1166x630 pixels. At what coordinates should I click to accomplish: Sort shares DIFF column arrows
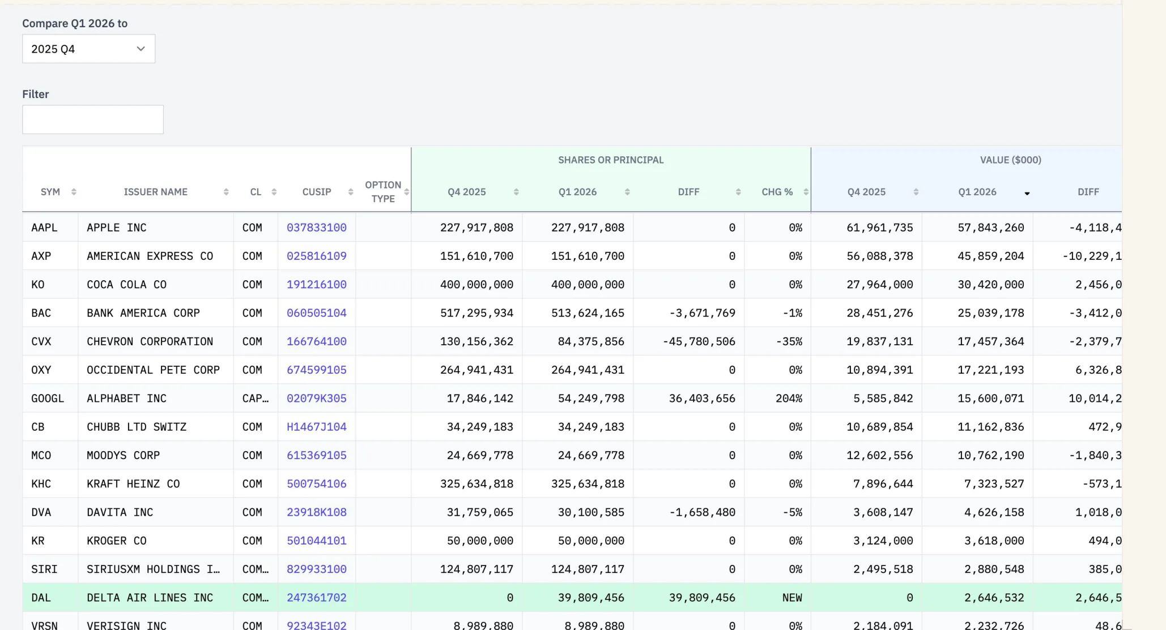738,192
